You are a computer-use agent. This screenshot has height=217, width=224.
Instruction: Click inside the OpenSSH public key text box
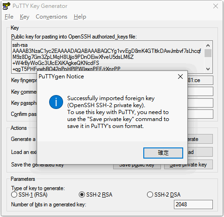pyautogui.click(x=108, y=57)
